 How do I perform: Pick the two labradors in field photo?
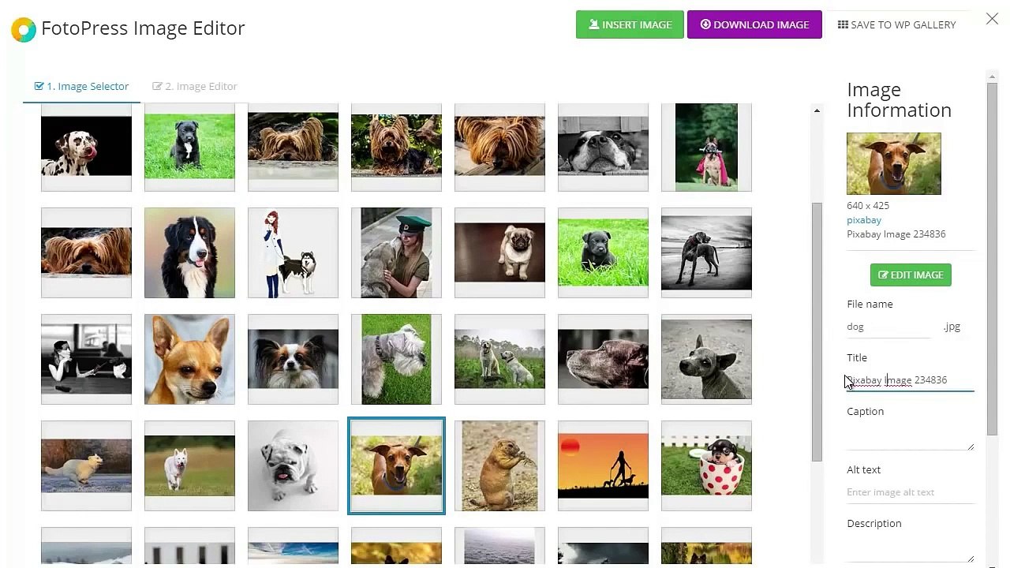499,359
